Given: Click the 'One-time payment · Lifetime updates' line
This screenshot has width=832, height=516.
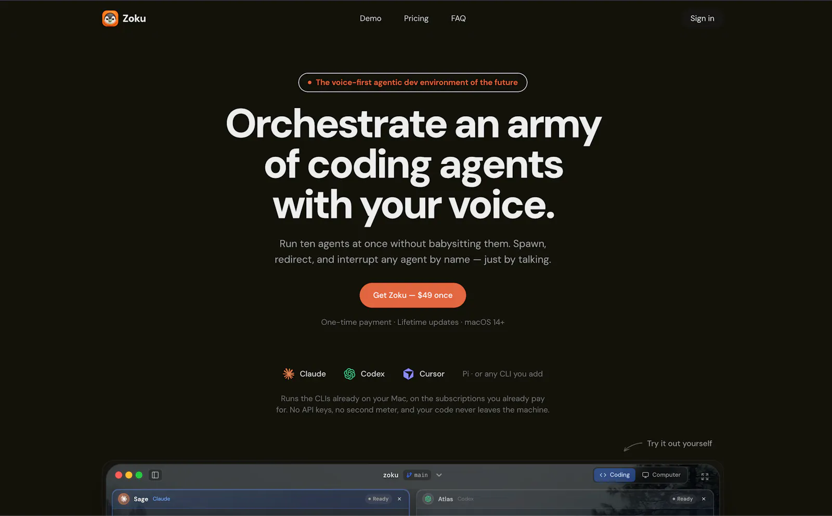Looking at the screenshot, I should (413, 322).
